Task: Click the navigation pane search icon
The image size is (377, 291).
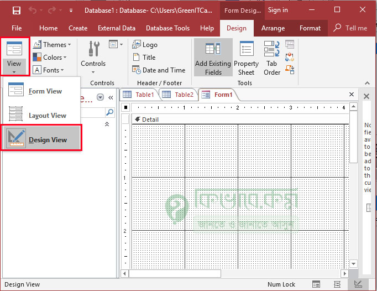Action: pos(110,112)
